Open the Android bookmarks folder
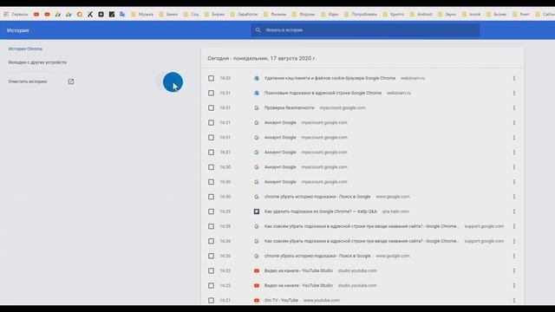Screen dimensions: 555x312 point(421,14)
